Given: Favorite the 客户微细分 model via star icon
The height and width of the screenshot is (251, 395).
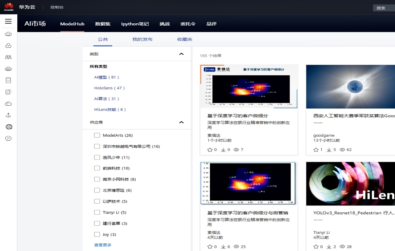Looking at the screenshot, I should click(x=210, y=150).
